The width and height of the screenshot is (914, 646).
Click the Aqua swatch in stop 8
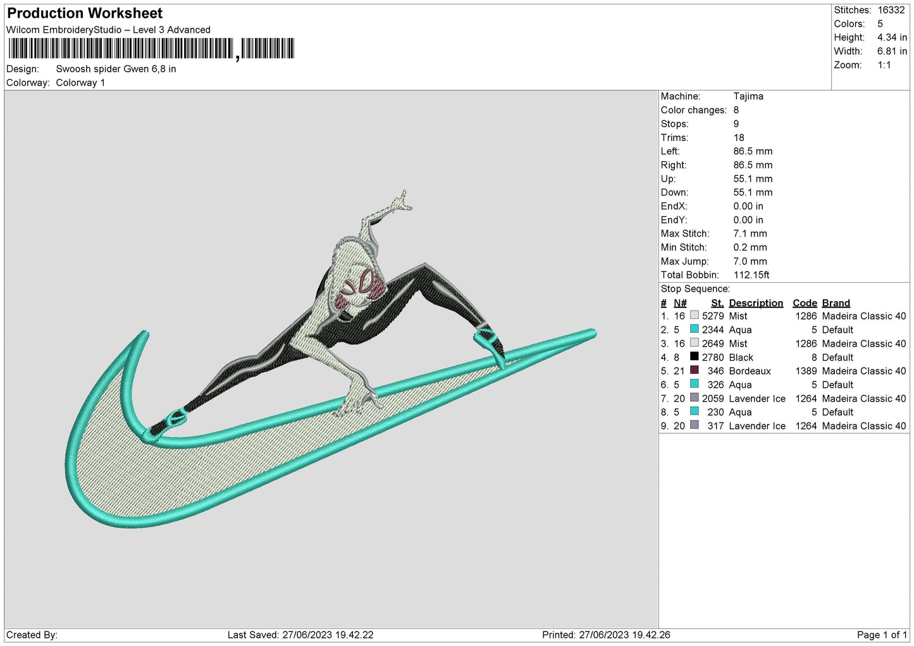(x=695, y=412)
